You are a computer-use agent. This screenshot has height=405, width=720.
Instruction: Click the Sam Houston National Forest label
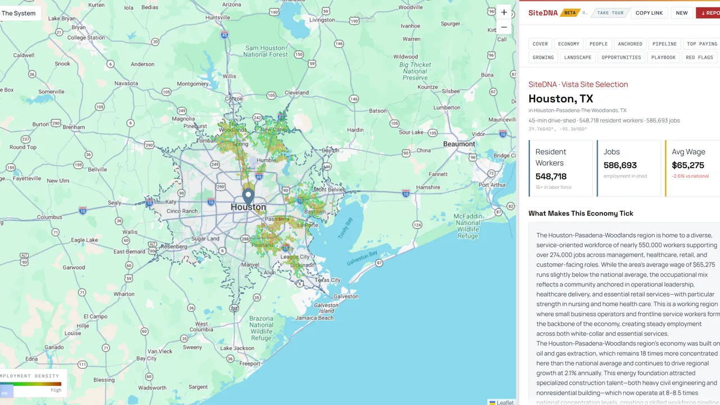tap(265, 51)
